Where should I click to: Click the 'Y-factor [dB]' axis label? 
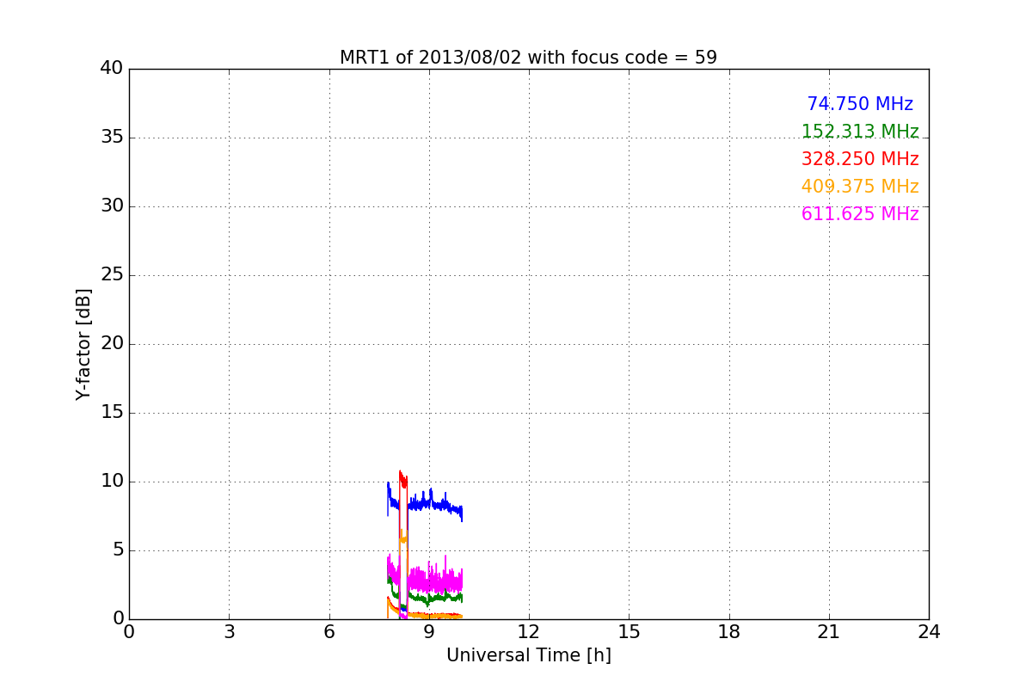click(x=83, y=344)
